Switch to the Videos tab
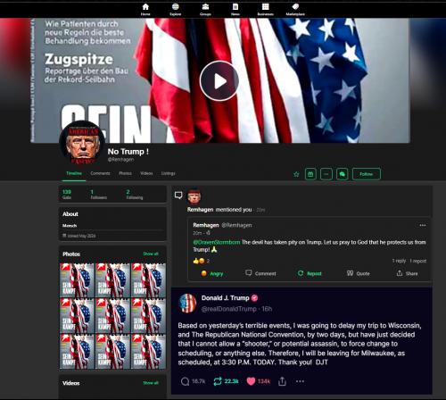 pyautogui.click(x=146, y=173)
